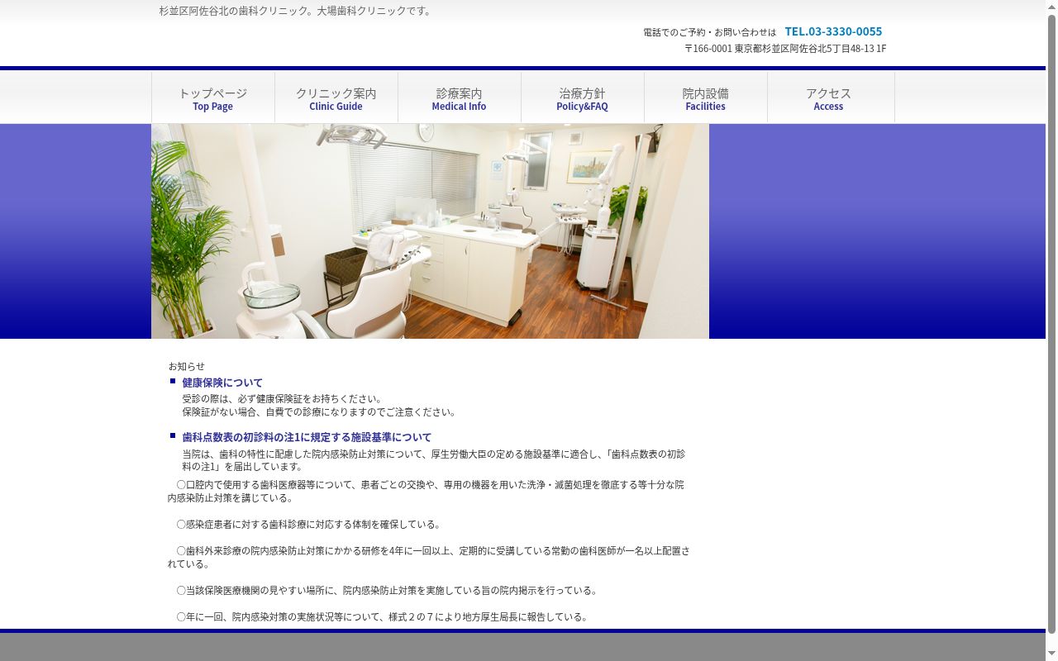Click the scrollbar down arrow
This screenshot has width=1058, height=661.
pos(1052,654)
